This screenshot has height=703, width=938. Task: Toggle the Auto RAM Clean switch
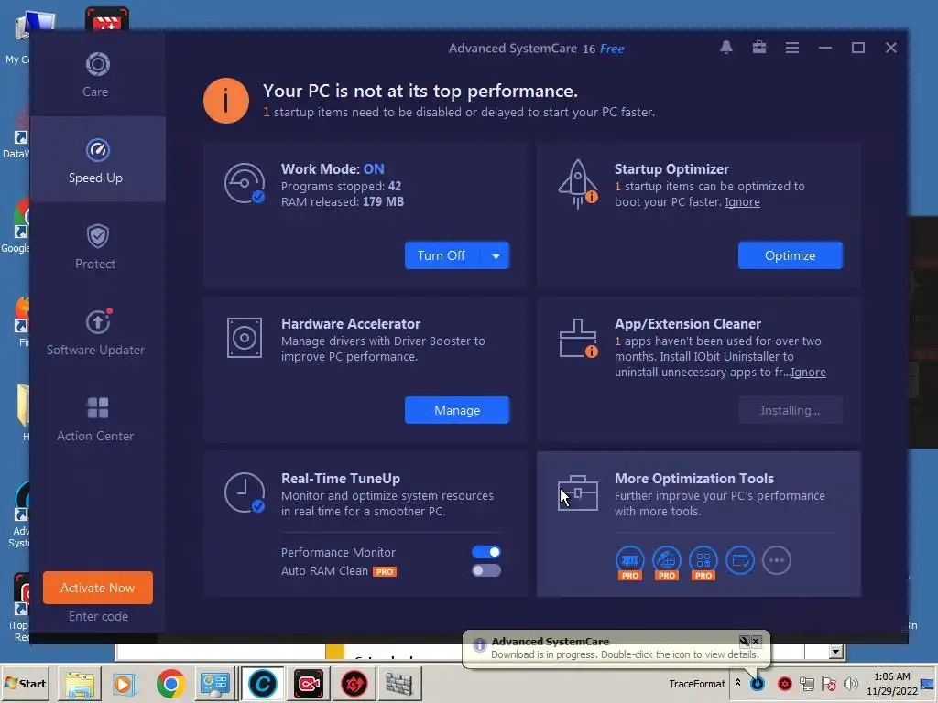[x=485, y=570]
